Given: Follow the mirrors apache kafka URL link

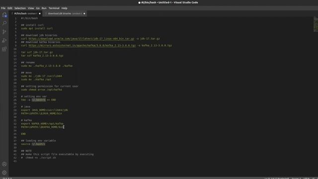Looking at the screenshot, I should [x=82, y=45].
